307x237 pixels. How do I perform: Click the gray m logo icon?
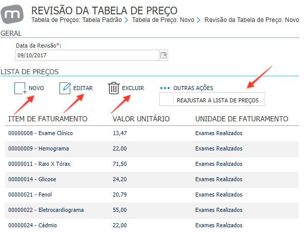(12, 14)
